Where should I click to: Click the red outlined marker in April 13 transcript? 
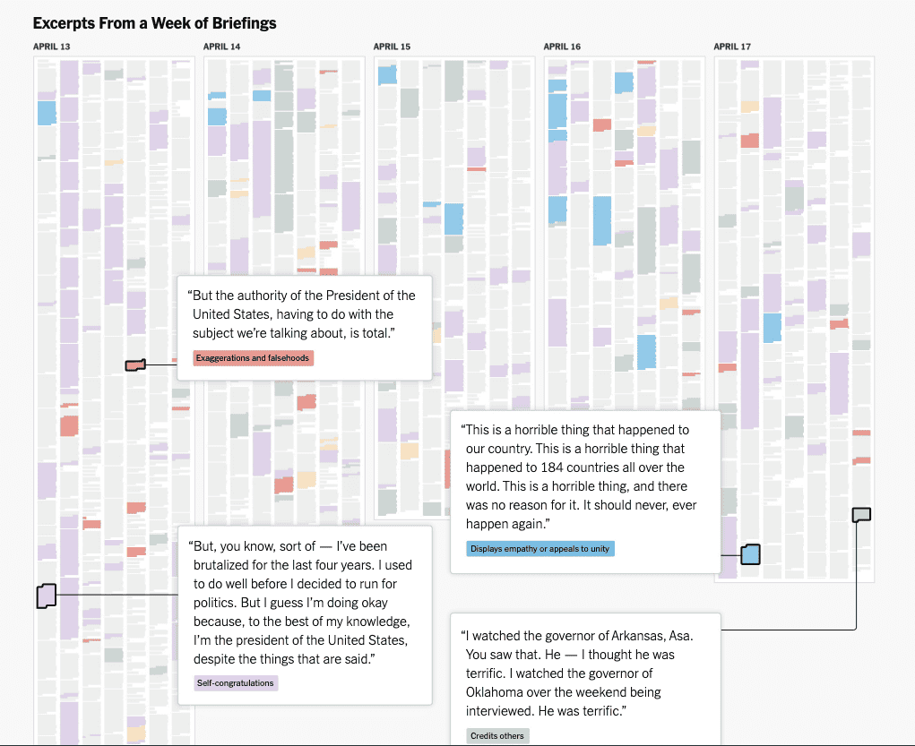[135, 364]
